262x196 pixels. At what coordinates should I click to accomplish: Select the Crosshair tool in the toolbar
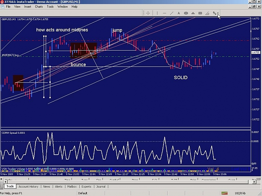(148, 13)
